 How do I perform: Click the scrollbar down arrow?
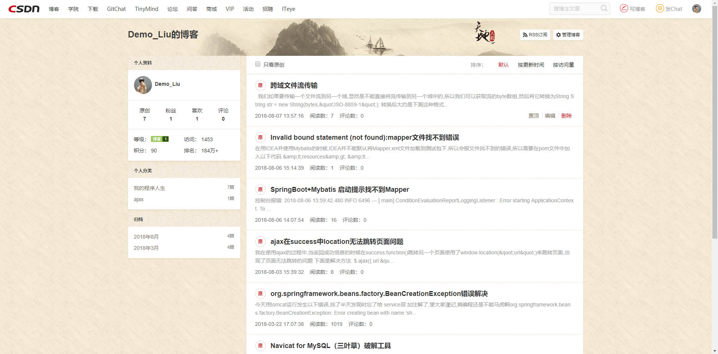(x=715, y=351)
